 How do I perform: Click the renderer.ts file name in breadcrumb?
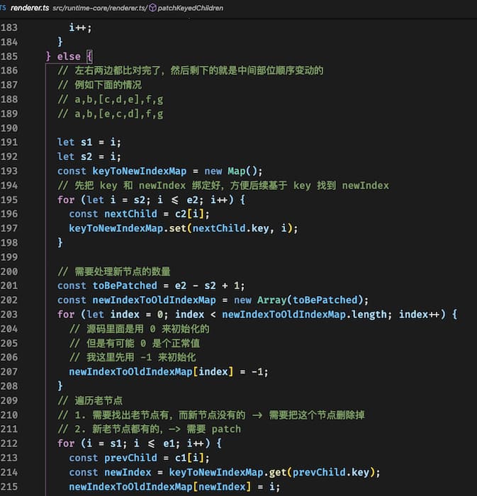(x=30, y=8)
